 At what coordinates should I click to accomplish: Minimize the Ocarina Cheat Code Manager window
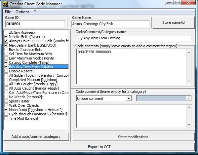(170, 2)
